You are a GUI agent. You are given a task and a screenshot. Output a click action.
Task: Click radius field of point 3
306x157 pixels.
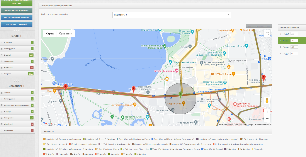pos(294,47)
